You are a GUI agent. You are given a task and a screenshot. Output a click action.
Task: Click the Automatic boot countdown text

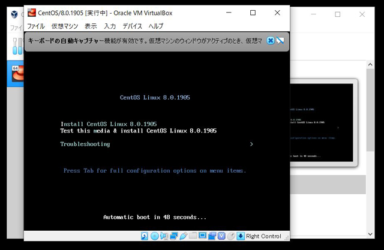(155, 217)
